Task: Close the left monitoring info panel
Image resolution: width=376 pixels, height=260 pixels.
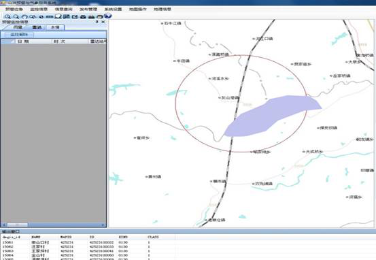Action: 103,22
